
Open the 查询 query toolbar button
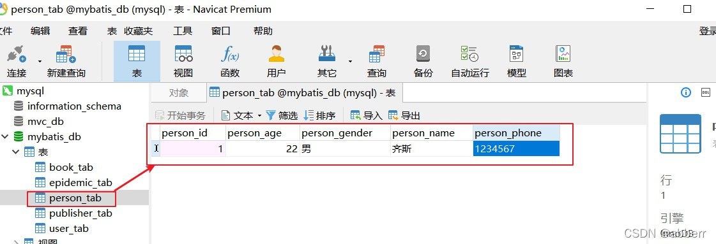tap(377, 61)
